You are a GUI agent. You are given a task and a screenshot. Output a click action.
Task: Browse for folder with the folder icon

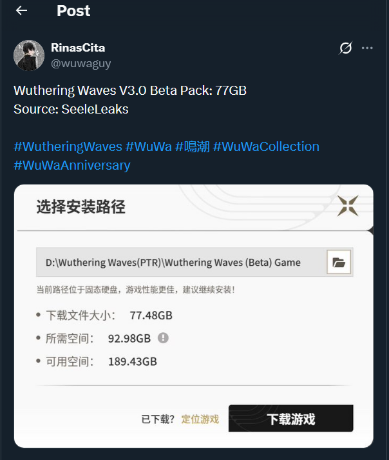point(339,262)
